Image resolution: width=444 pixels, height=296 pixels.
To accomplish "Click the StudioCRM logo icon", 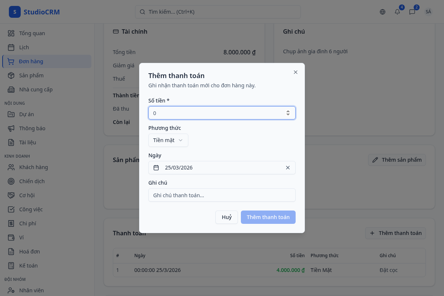I will point(15,12).
